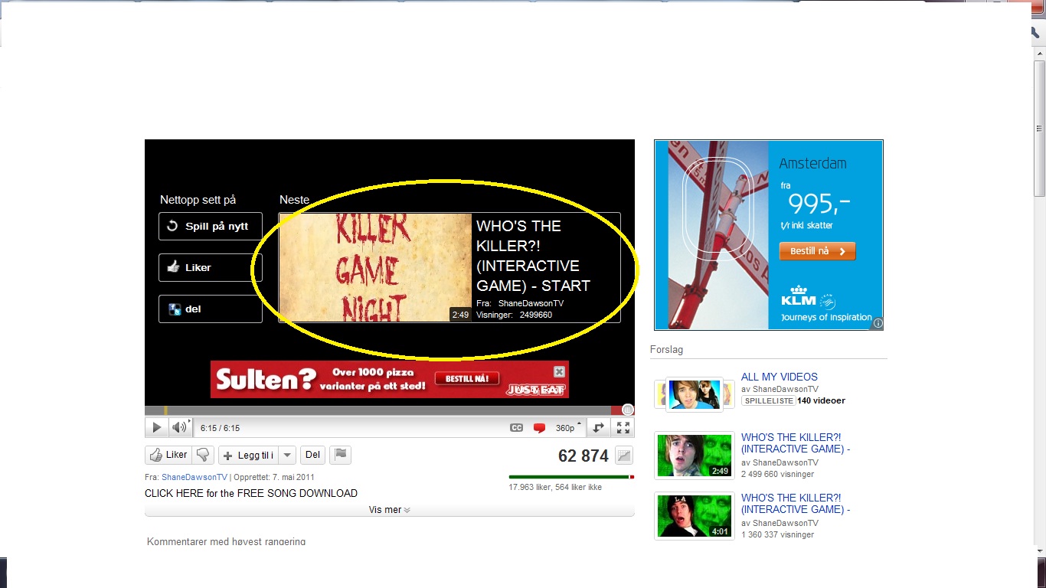Open the Killer Game Night next video thumbnail

(x=375, y=267)
